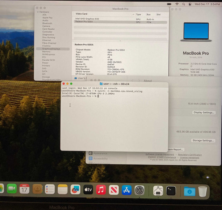Open Trash in Dock
Screen dimensions: 222x210
202,191
